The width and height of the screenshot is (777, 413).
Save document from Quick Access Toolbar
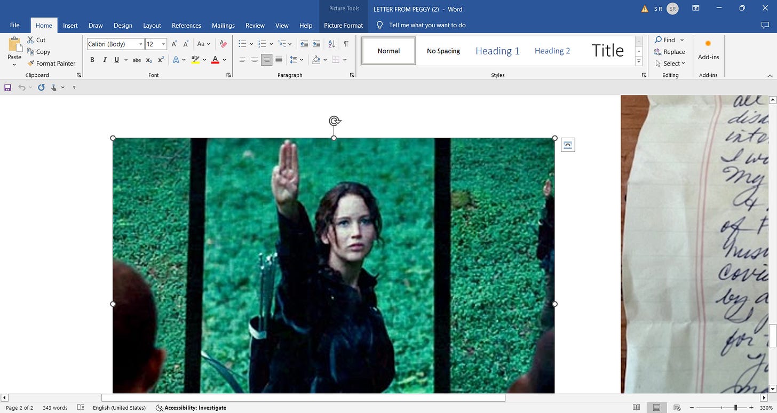point(7,87)
